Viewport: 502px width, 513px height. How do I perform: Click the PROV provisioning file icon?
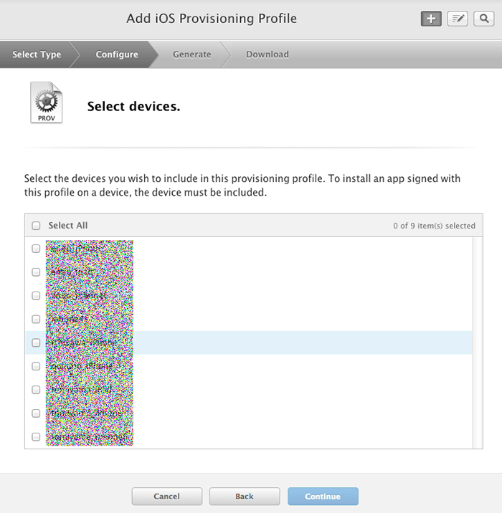click(x=46, y=102)
